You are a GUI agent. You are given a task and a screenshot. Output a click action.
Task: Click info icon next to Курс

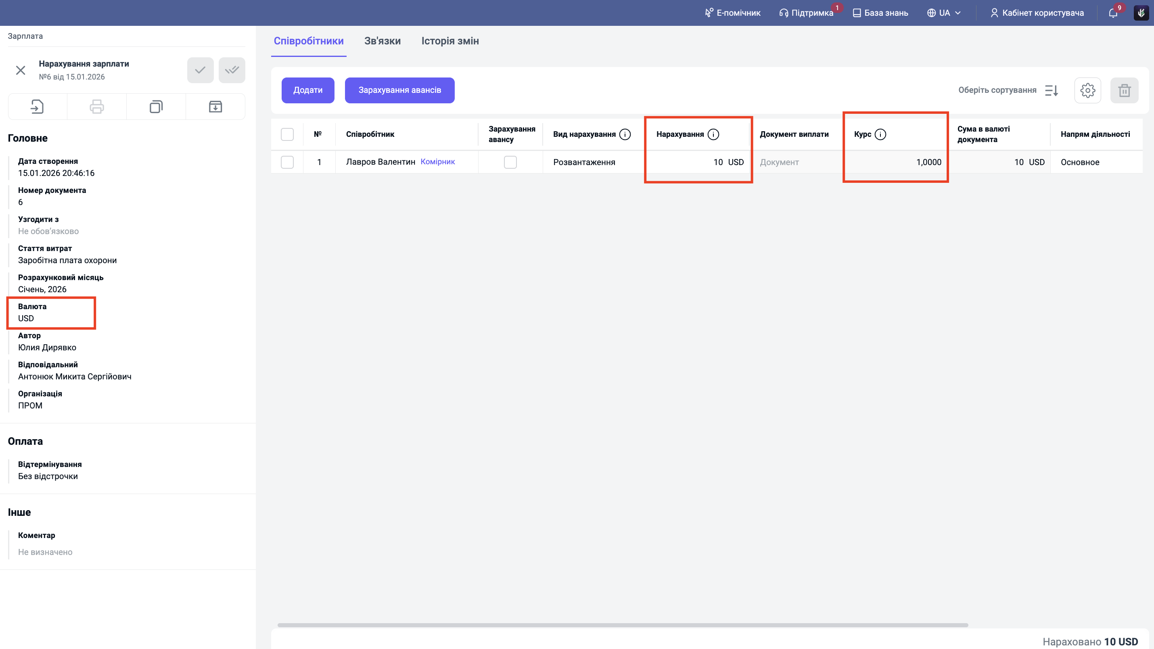click(x=880, y=134)
